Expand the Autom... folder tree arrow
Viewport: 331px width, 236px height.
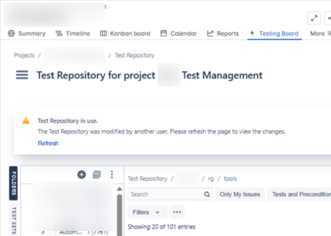43,232
